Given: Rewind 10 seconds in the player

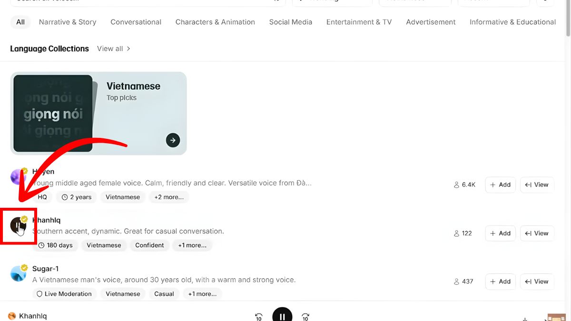Looking at the screenshot, I should [x=259, y=317].
